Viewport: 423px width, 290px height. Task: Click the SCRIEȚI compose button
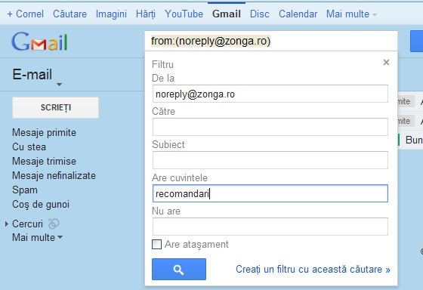pos(56,107)
